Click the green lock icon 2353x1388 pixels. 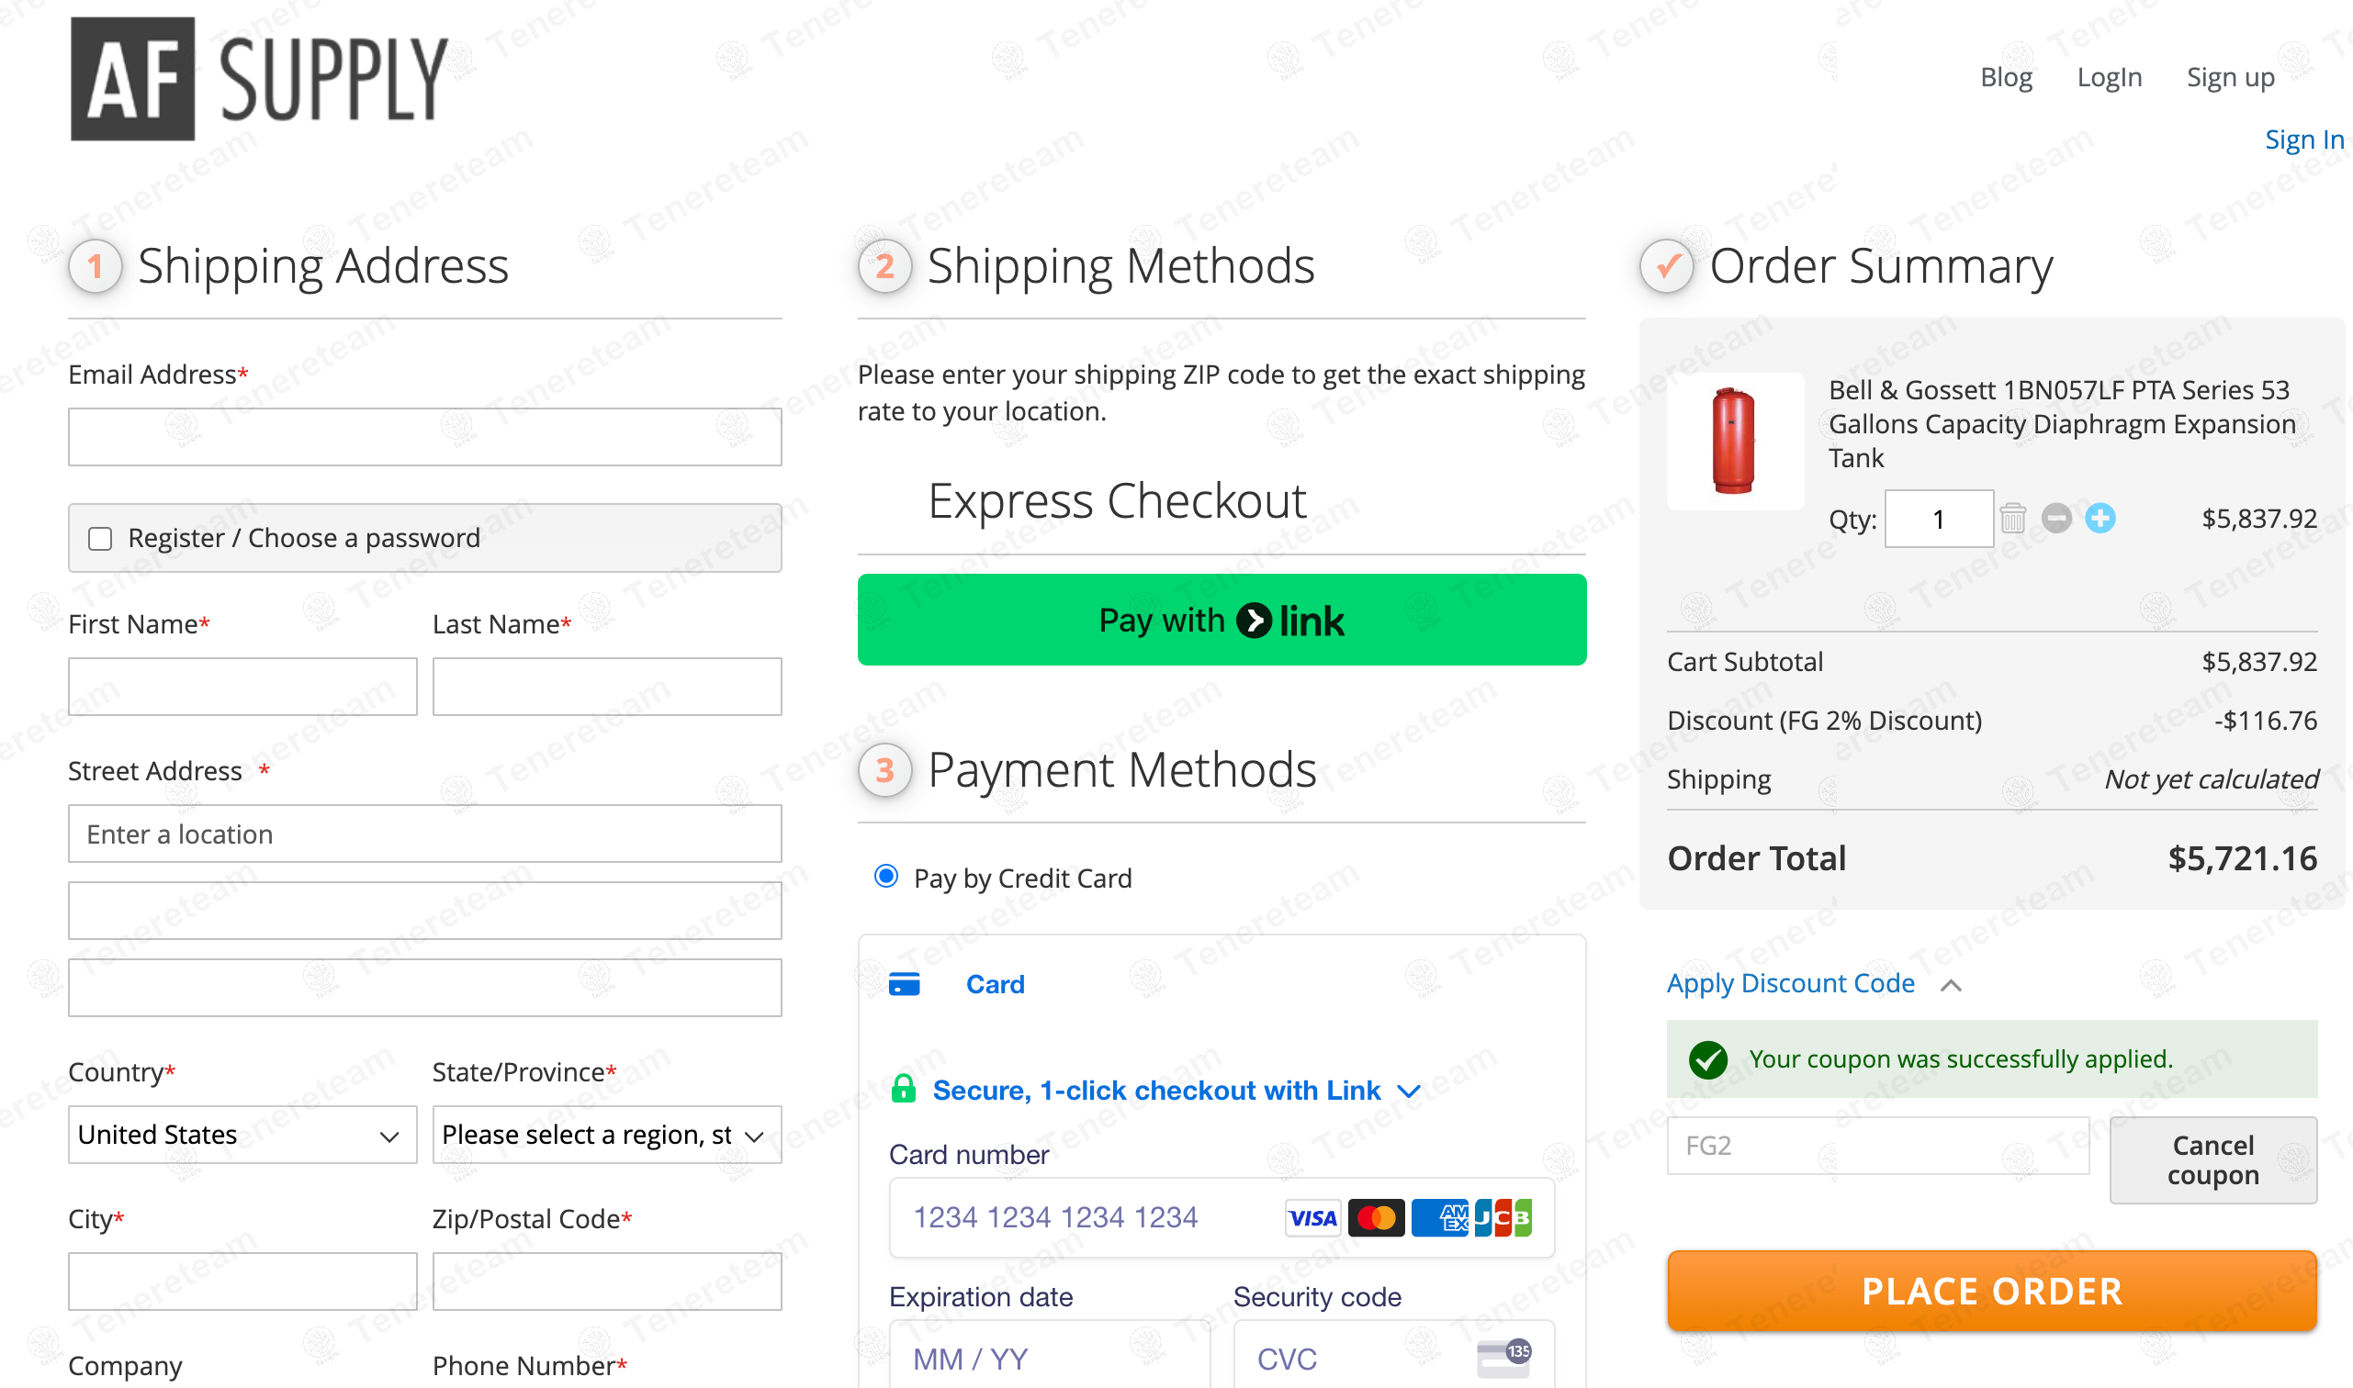coord(903,1090)
